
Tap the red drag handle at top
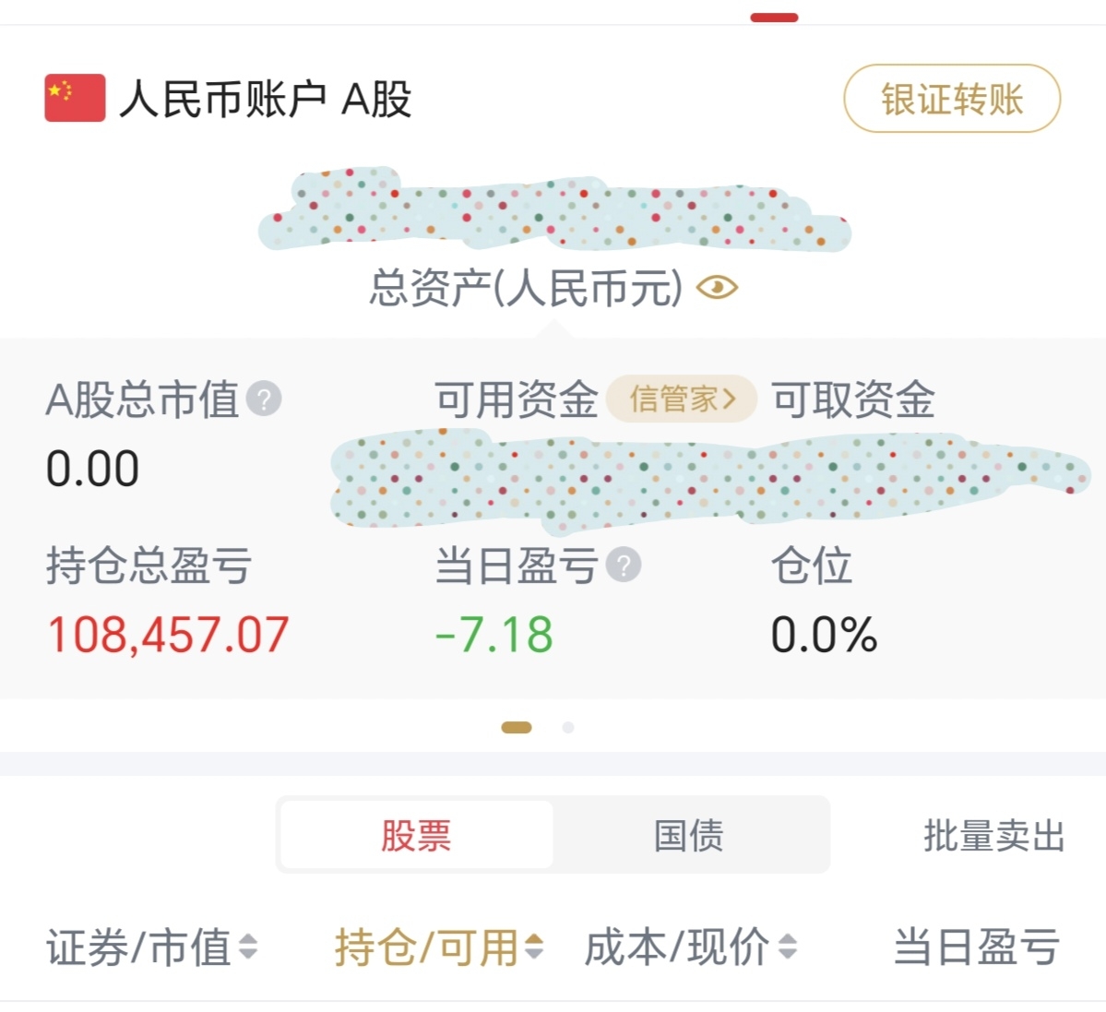774,18
